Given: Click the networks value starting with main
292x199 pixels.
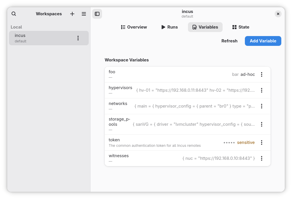Looking at the screenshot, I should point(195,106).
